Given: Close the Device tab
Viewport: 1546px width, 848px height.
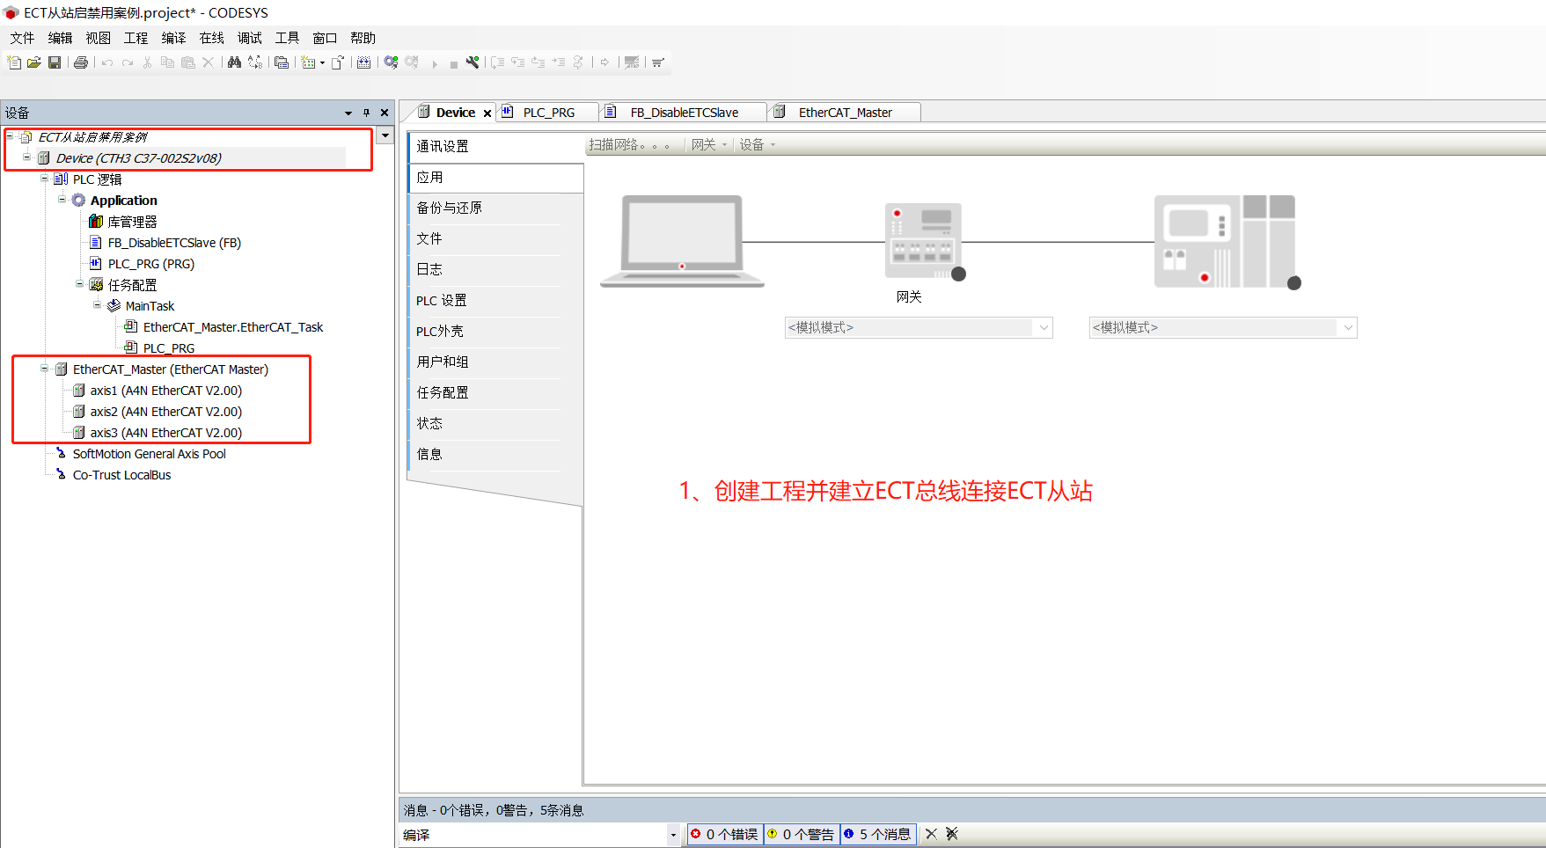Looking at the screenshot, I should (487, 113).
